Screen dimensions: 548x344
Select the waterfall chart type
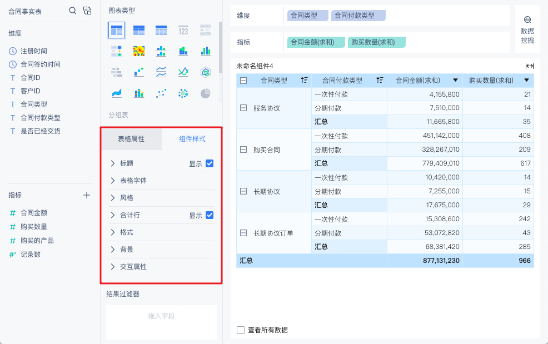pos(139,72)
